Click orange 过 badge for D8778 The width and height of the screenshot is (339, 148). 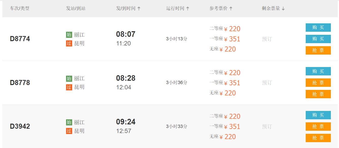pos(69,87)
